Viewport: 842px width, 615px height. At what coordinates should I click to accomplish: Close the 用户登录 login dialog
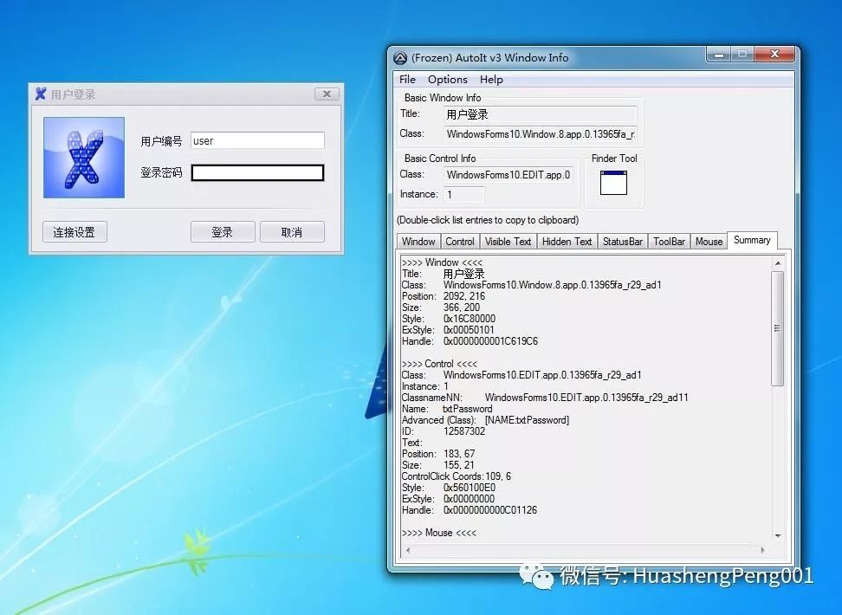click(x=326, y=94)
